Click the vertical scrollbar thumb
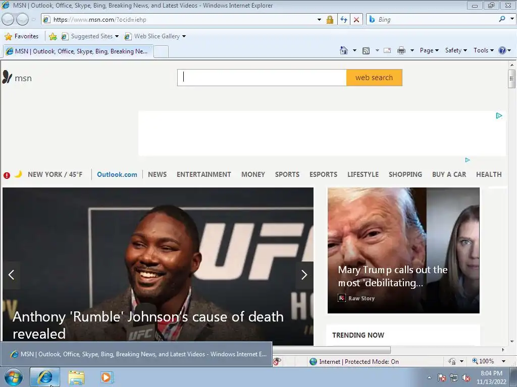The height and width of the screenshot is (387, 517). (511, 79)
